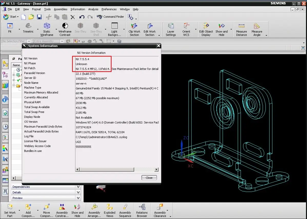This screenshot has width=307, height=219.
Task: Click Add Component tool
Action: point(28,210)
